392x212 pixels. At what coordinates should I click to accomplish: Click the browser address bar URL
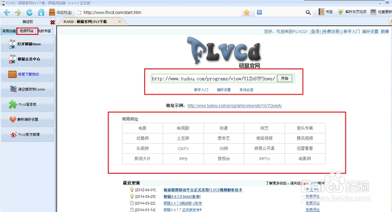tap(112, 13)
